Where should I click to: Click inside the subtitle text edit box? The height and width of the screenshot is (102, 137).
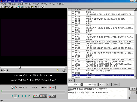98,93
